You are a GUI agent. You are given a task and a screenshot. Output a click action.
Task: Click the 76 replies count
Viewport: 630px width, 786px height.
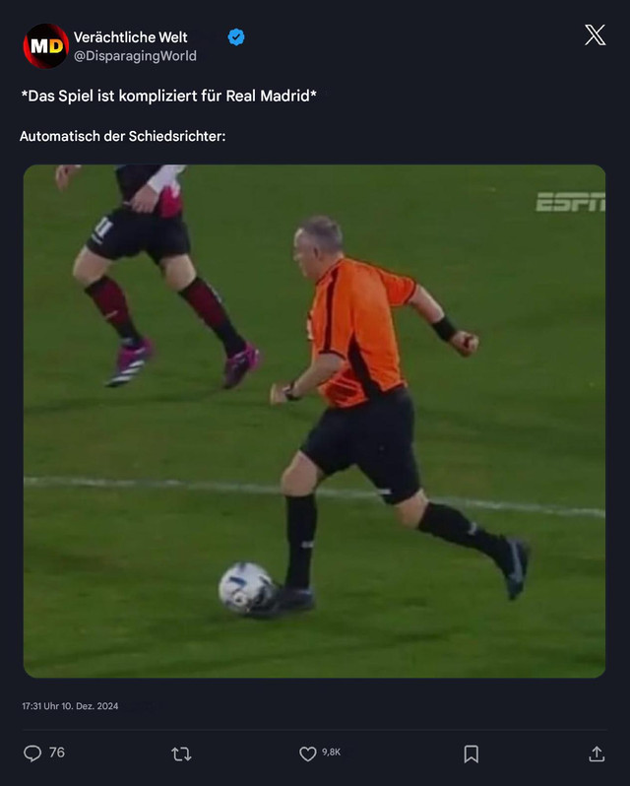click(56, 753)
